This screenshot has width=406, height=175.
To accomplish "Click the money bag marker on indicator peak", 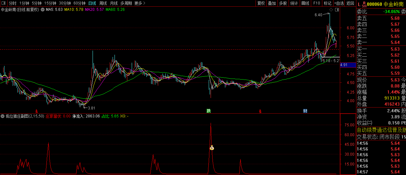I will 212,148.
